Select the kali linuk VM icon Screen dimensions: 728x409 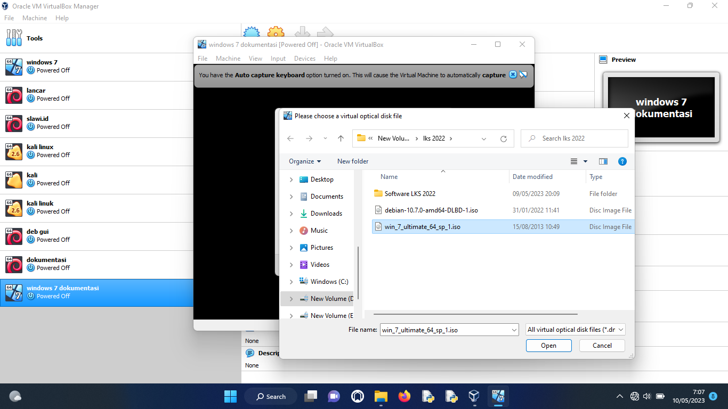click(14, 208)
